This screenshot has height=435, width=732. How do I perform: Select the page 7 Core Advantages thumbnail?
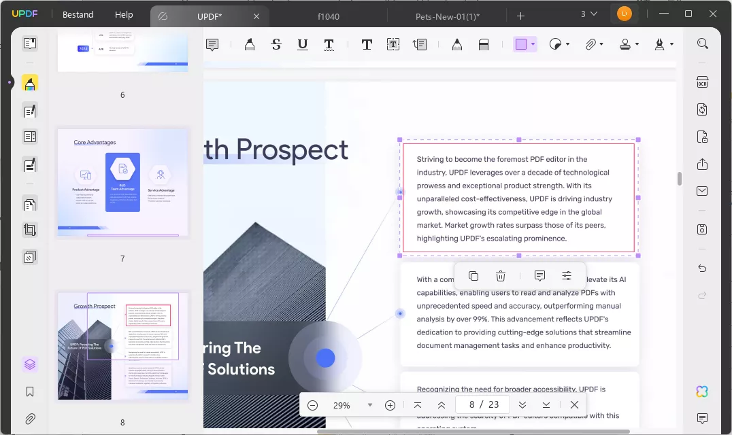tap(122, 183)
